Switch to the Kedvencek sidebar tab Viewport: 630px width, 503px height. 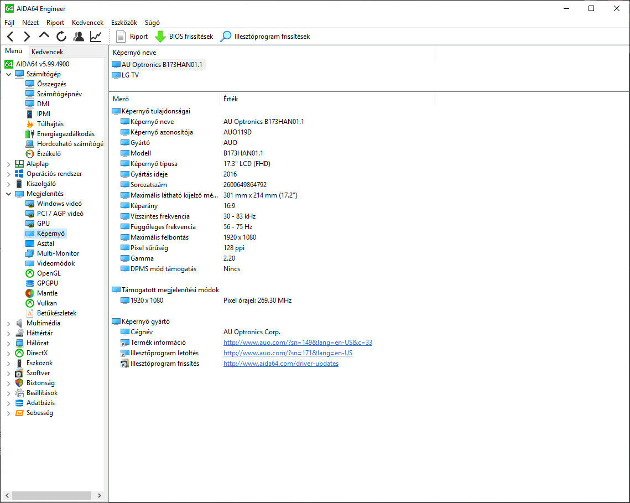click(47, 52)
